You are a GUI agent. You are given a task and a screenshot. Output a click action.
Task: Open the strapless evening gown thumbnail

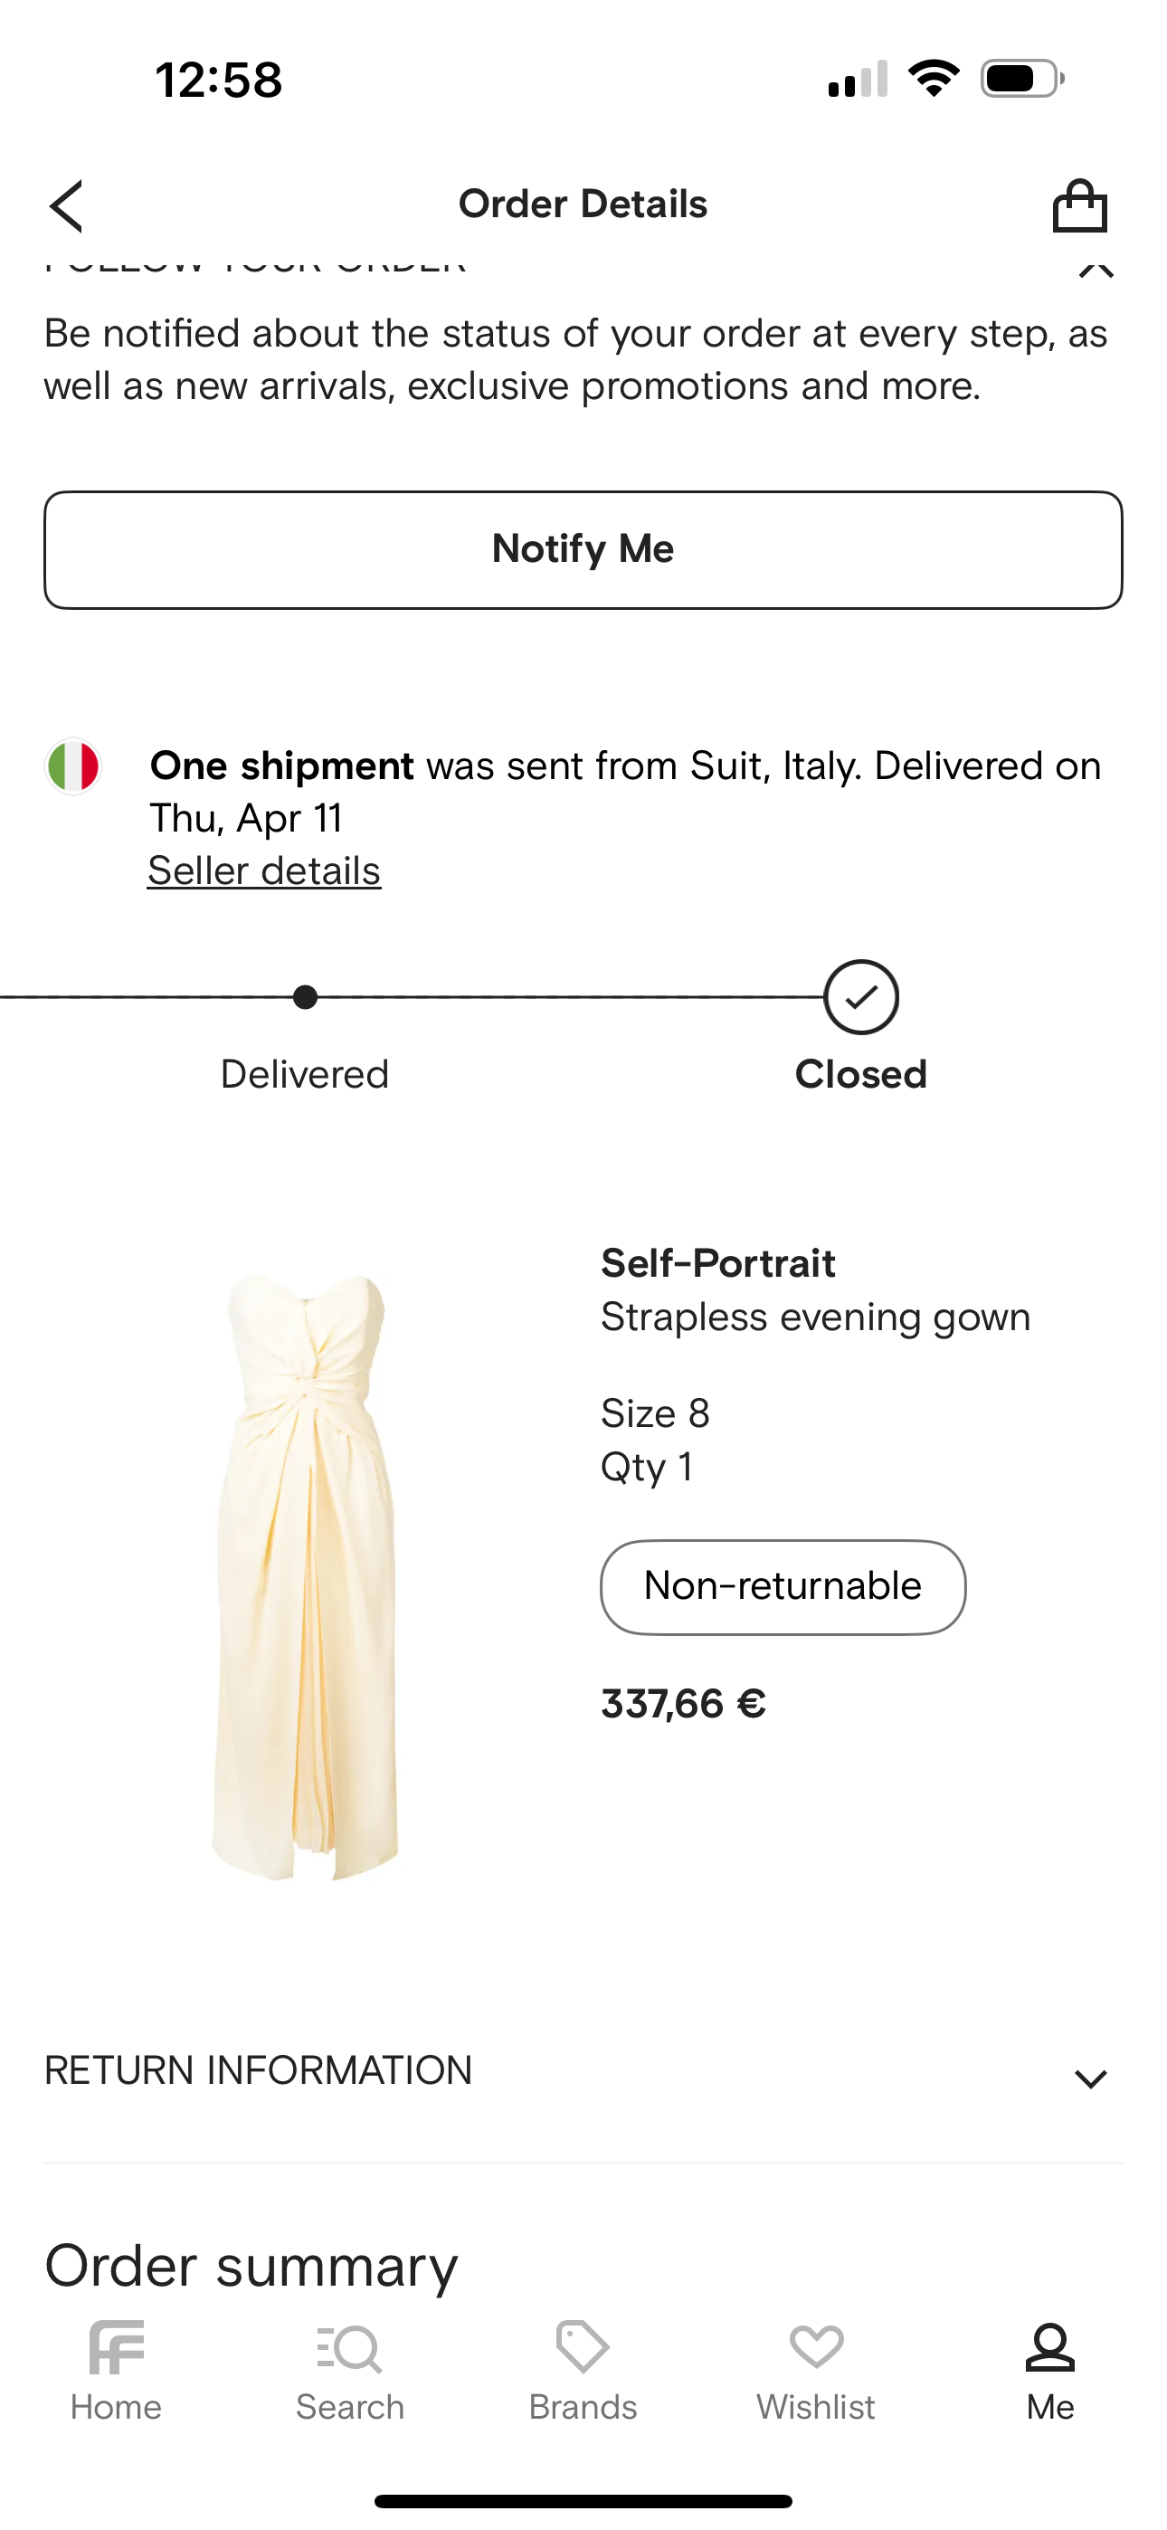point(306,1576)
